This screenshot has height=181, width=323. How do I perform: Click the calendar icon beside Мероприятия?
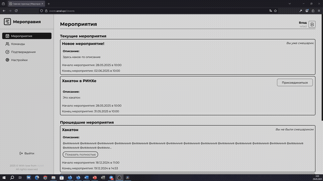click(7, 36)
